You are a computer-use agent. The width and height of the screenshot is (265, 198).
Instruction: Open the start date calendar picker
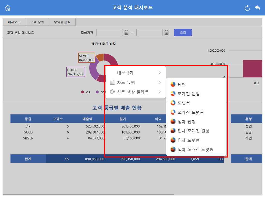pyautogui.click(x=126, y=32)
